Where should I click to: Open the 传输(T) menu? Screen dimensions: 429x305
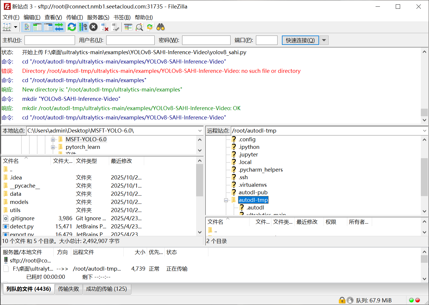pyautogui.click(x=75, y=17)
